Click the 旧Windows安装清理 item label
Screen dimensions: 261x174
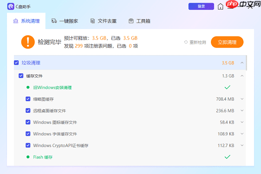point(53,88)
